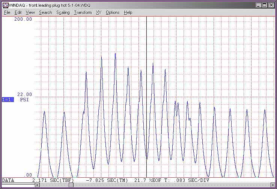Click the left arrow of horizontal scrollbar
This screenshot has width=277, height=189.
(x=37, y=185)
